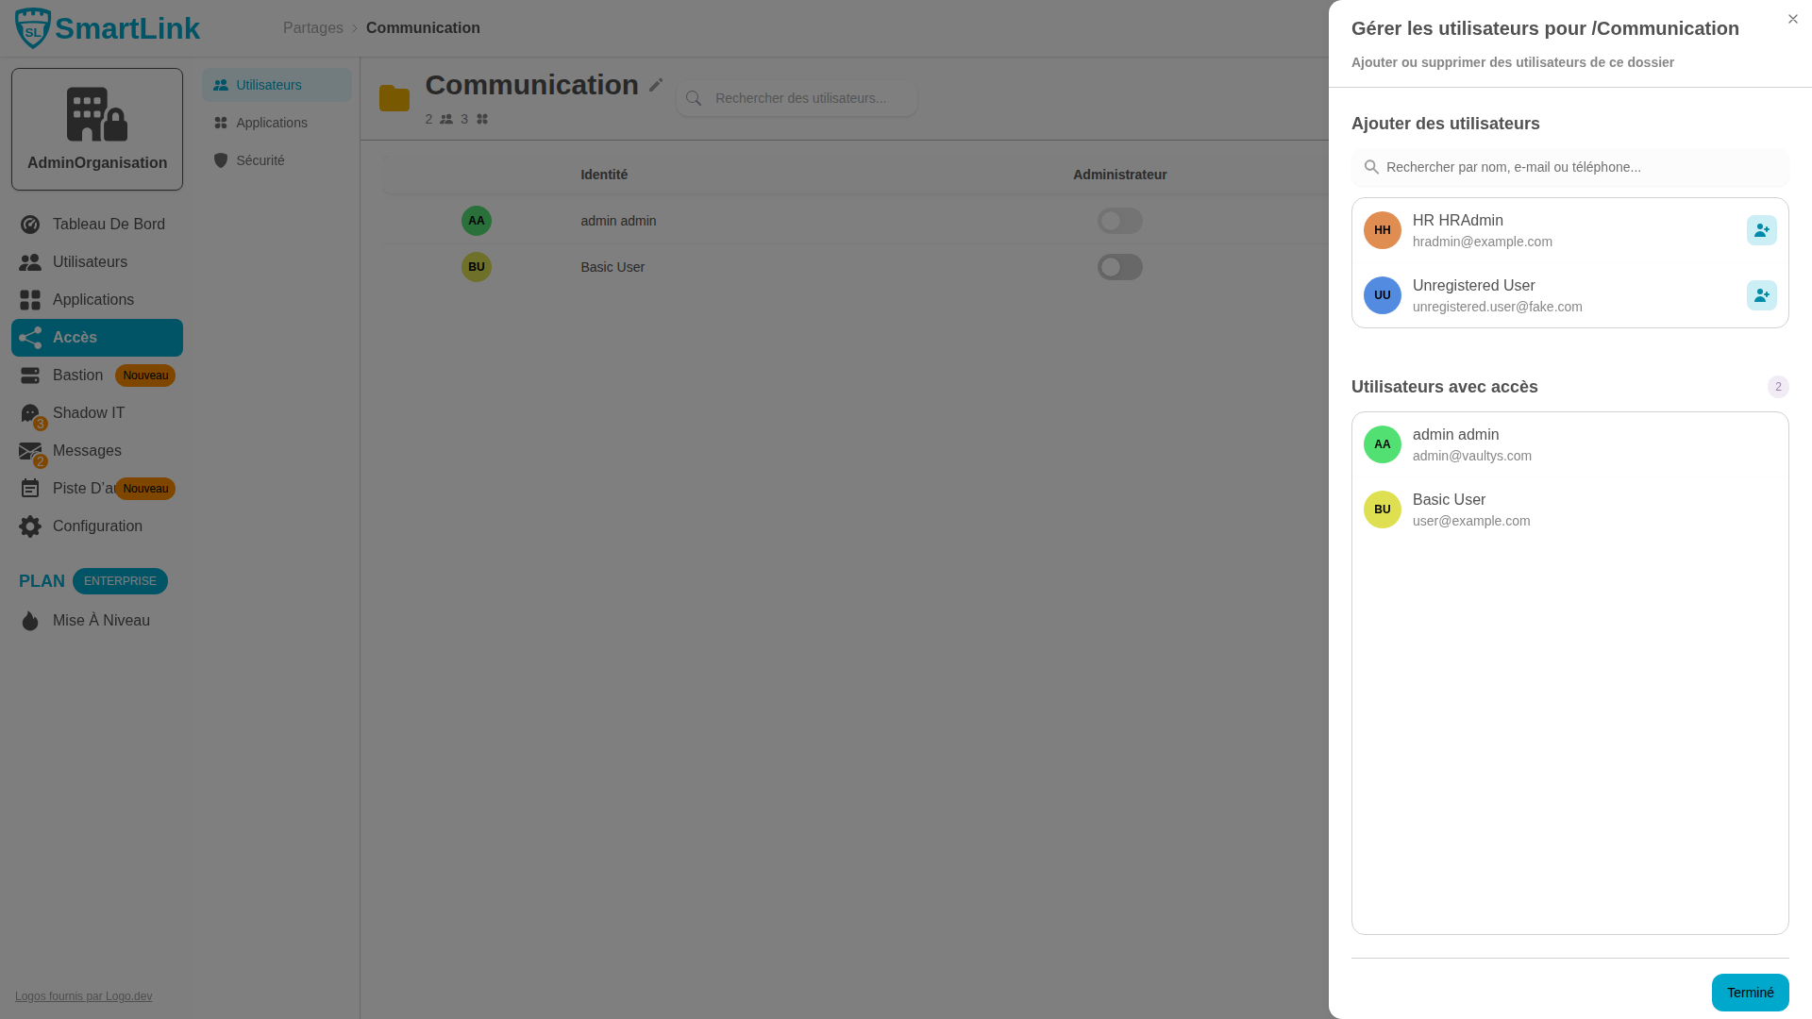Open Shadow IT from the sidebar
The image size is (1812, 1019).
pyautogui.click(x=88, y=412)
